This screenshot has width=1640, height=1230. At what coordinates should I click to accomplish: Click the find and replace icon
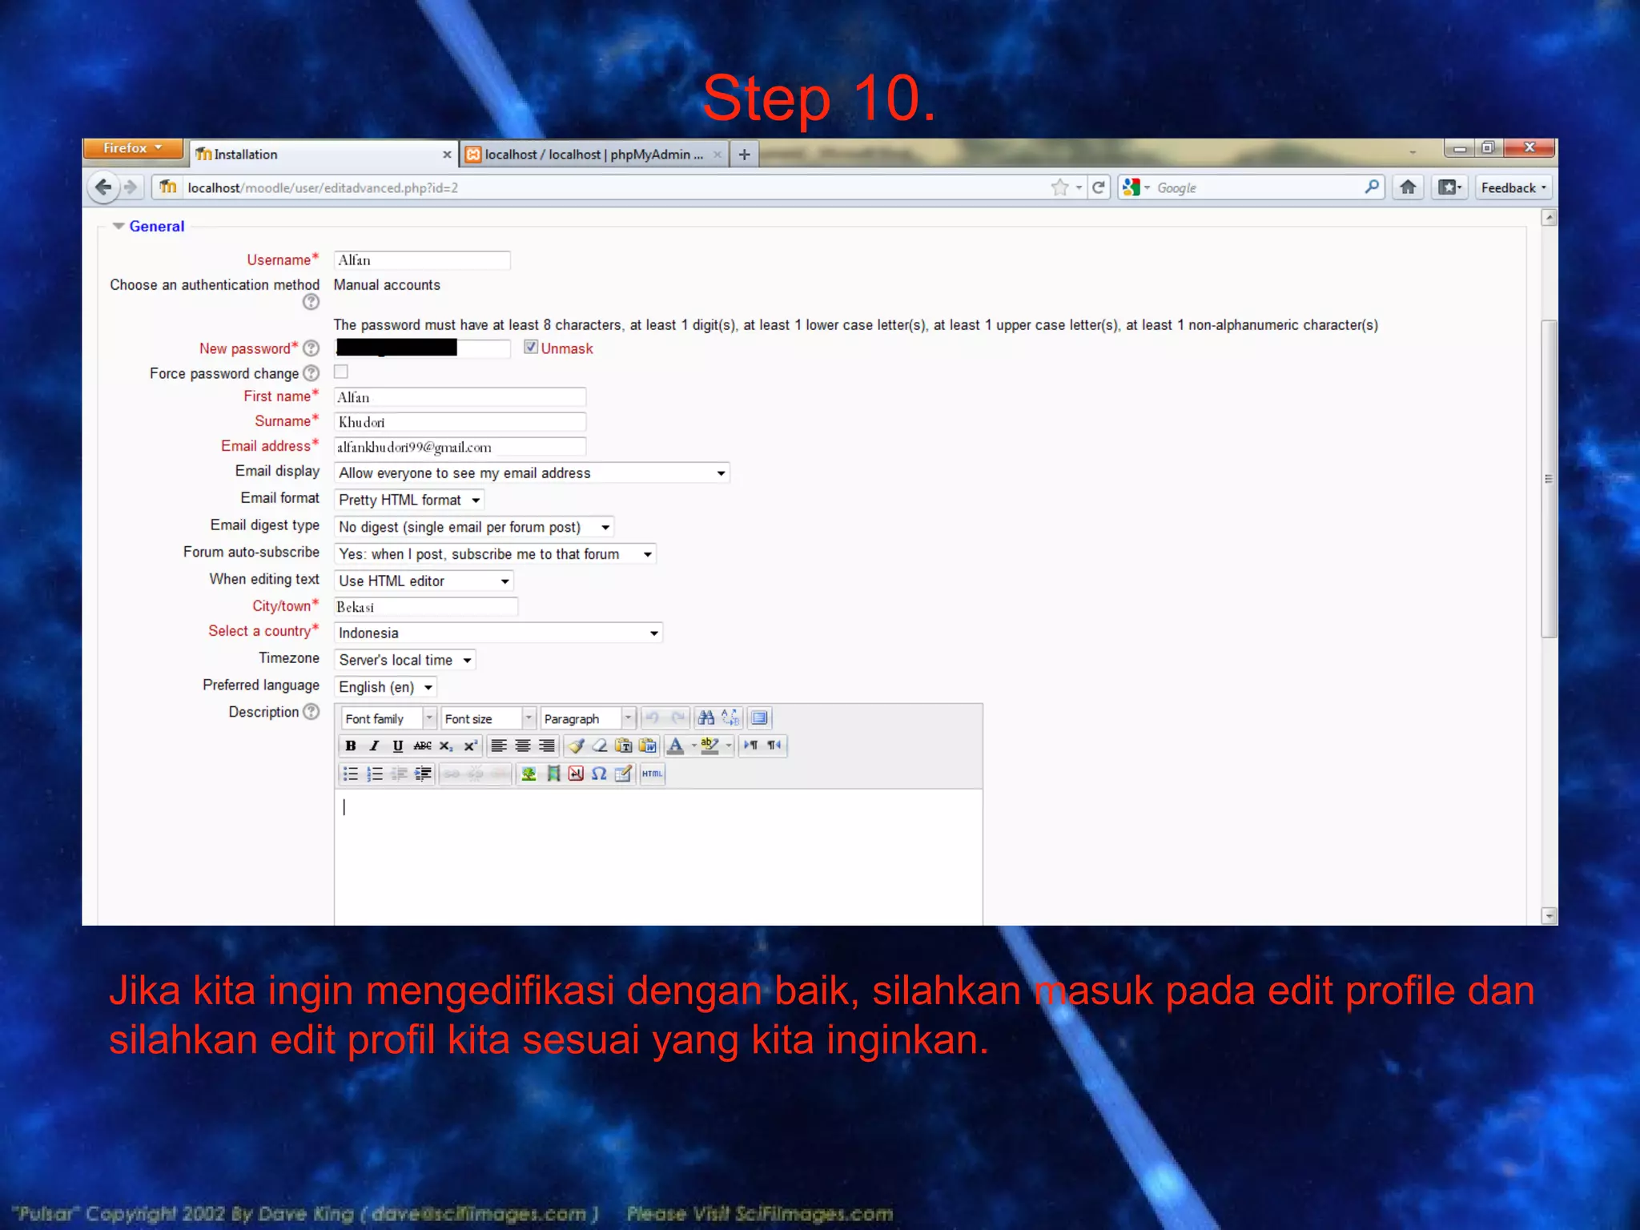click(730, 717)
